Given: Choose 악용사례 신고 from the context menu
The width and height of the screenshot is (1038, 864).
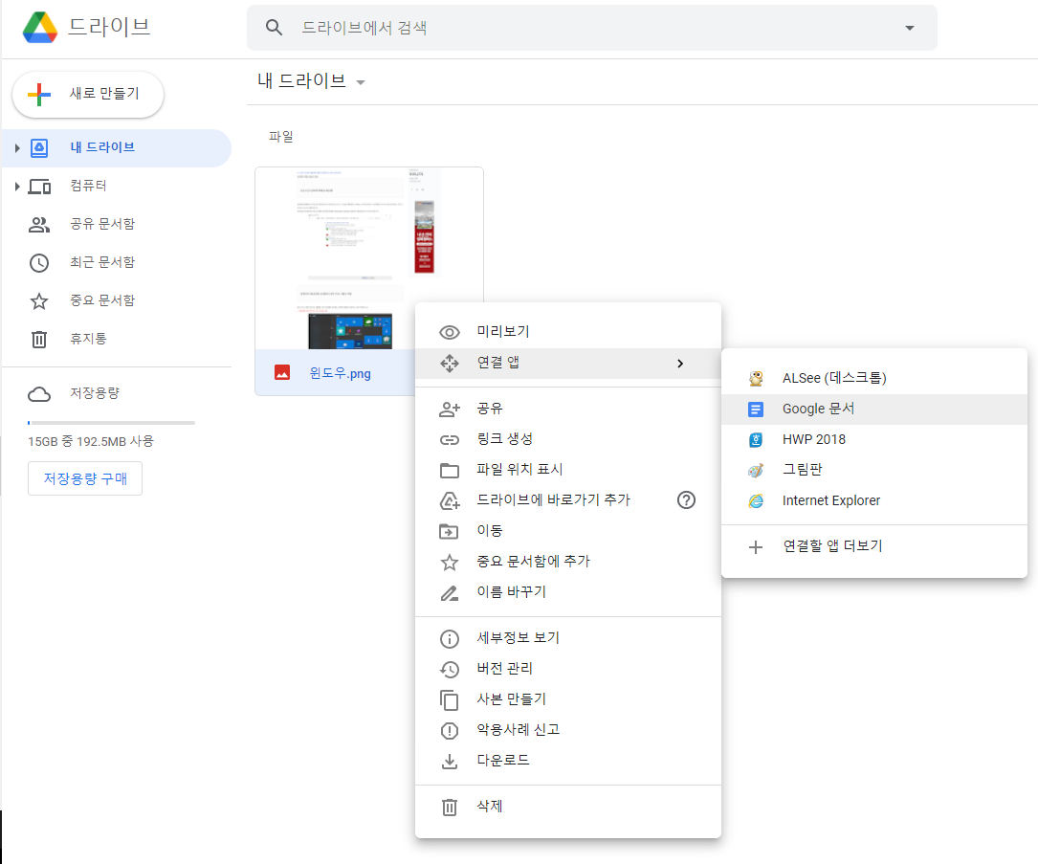Looking at the screenshot, I should click(568, 730).
